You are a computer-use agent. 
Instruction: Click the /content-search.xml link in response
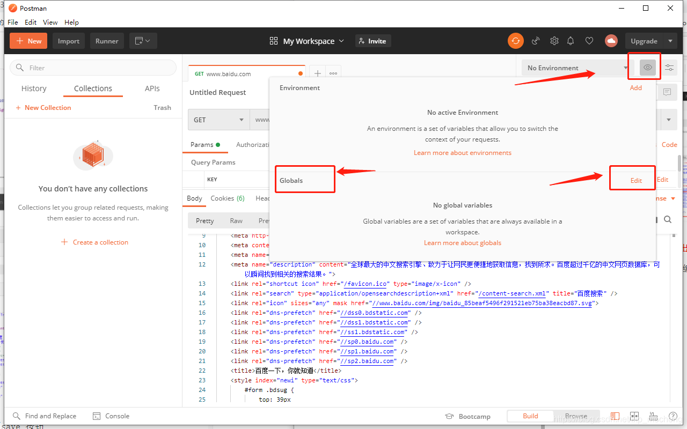pyautogui.click(x=513, y=293)
